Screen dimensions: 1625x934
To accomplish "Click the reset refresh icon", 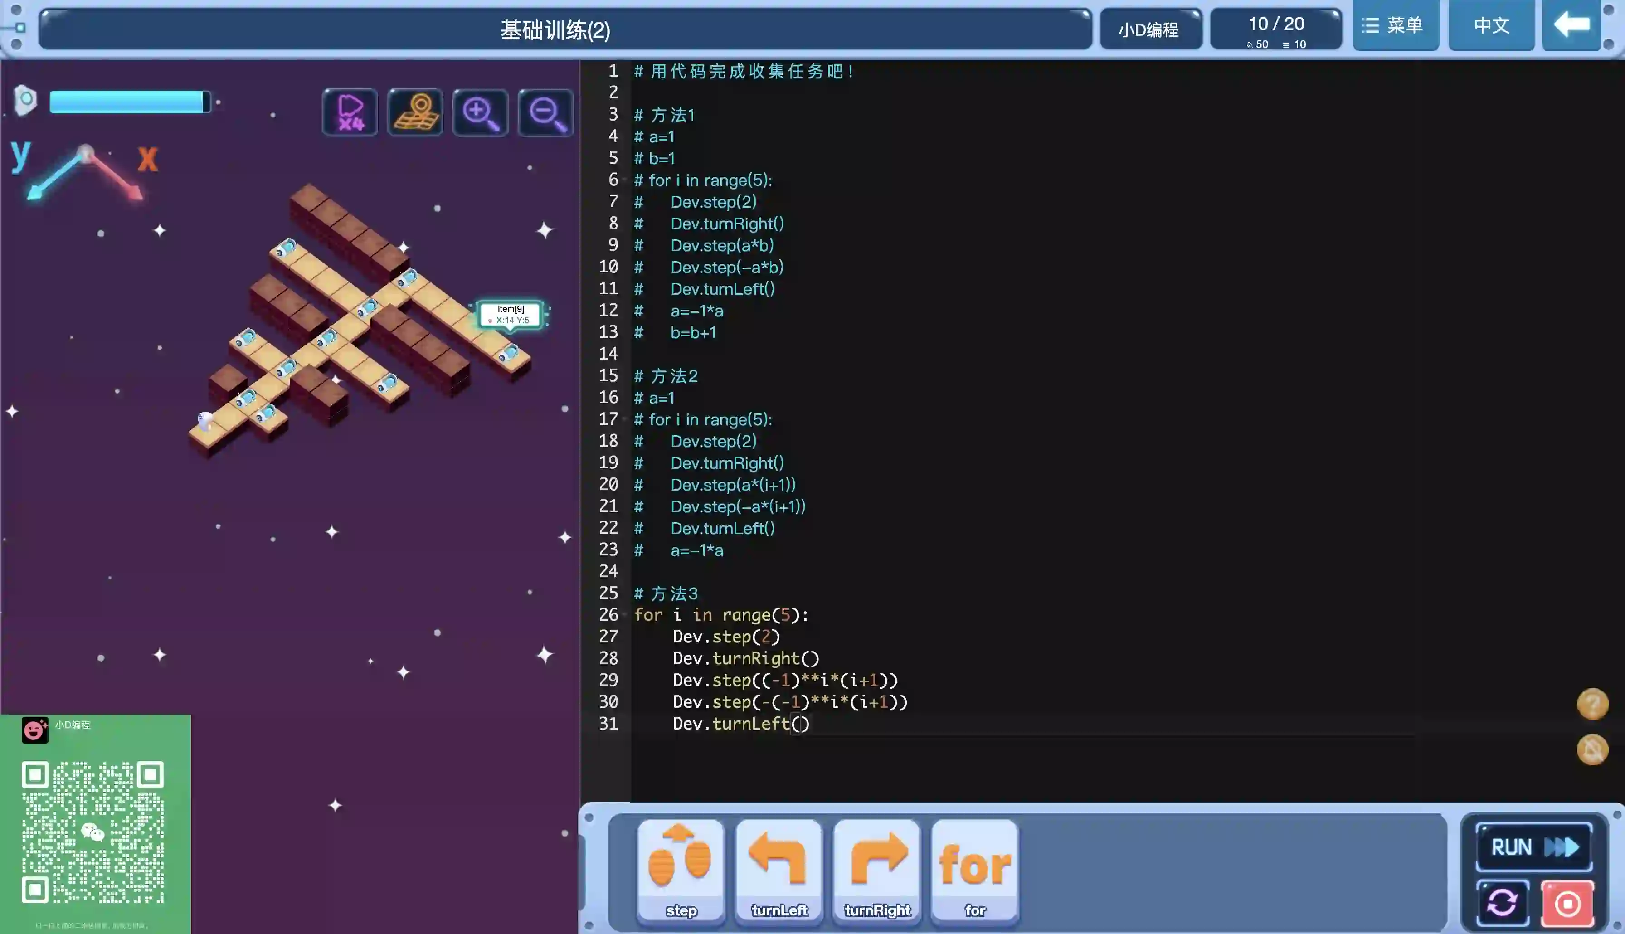I will click(1502, 903).
